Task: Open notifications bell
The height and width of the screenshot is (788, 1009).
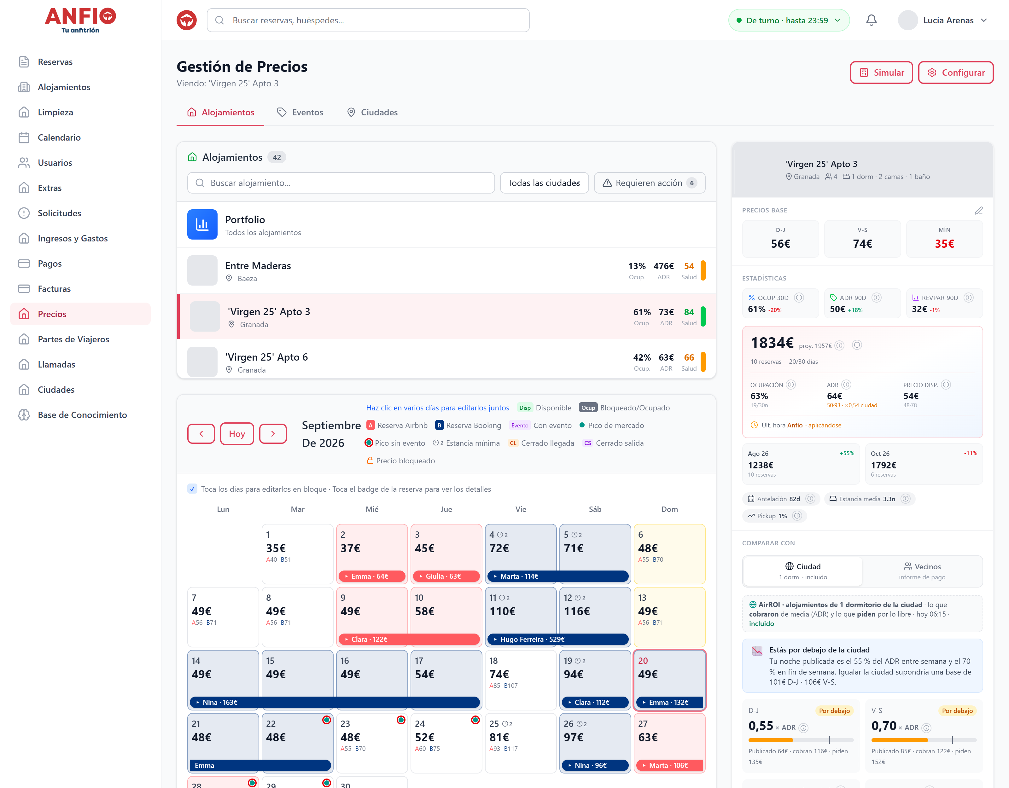Action: 871,20
